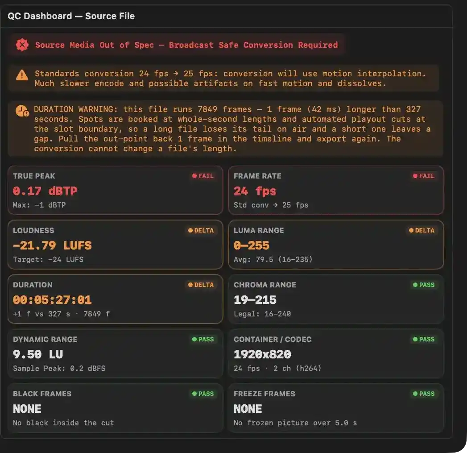Click the PASS status dot on Black Frames
The height and width of the screenshot is (453, 467).
pyautogui.click(x=194, y=394)
